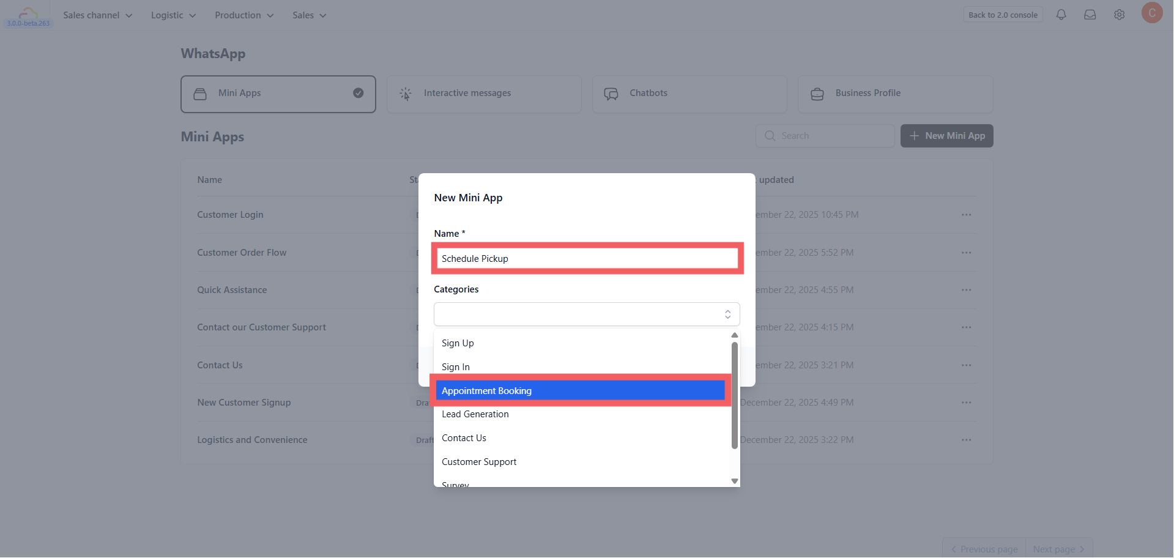Open the notifications bell icon
Image resolution: width=1174 pixels, height=558 pixels.
(1061, 15)
